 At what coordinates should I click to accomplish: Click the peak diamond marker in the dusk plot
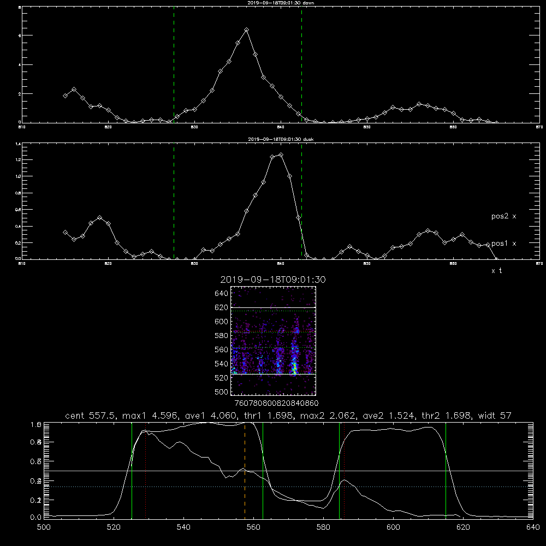(x=281, y=155)
